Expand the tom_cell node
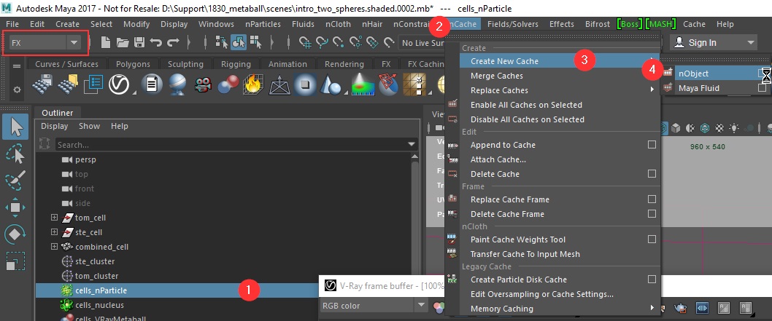The width and height of the screenshot is (772, 321). [x=54, y=218]
